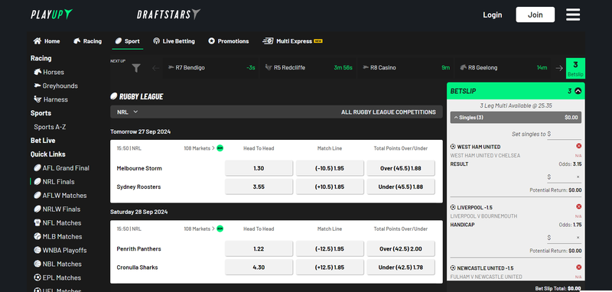Image resolution: width=612 pixels, height=292 pixels.
Task: Select R8 Casino race
Action: 406,68
